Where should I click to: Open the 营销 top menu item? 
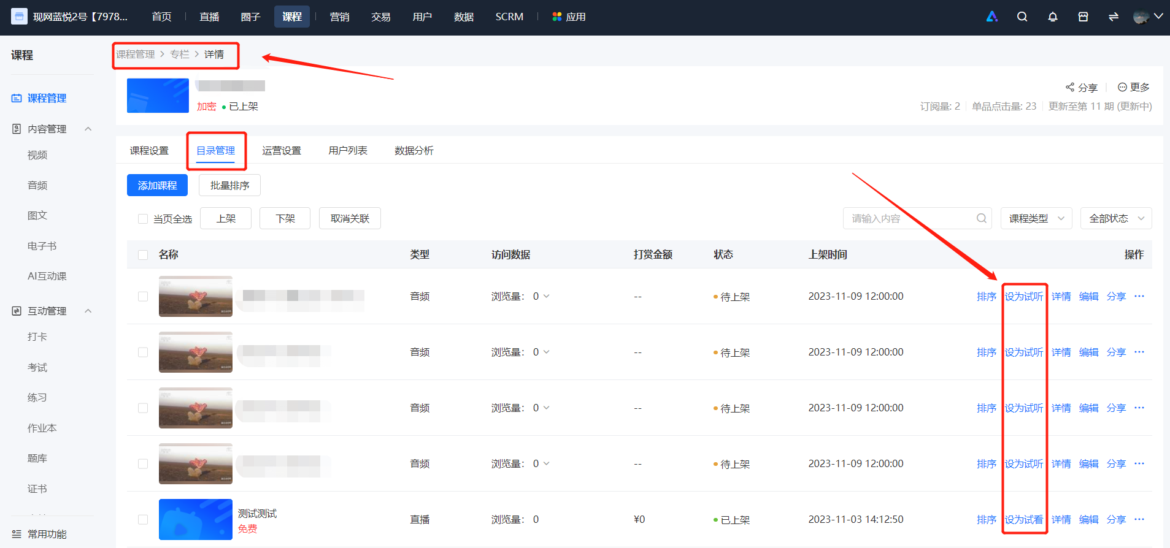tap(339, 17)
